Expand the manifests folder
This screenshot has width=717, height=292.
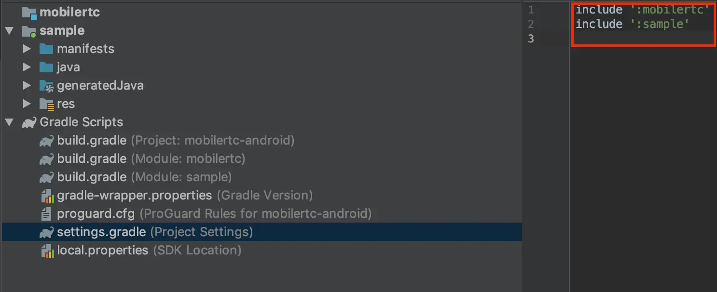pyautogui.click(x=27, y=49)
